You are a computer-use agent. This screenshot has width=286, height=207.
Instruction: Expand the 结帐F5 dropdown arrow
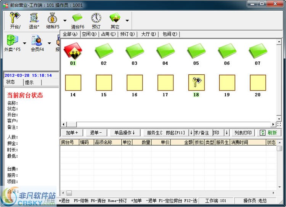[x=64, y=21]
